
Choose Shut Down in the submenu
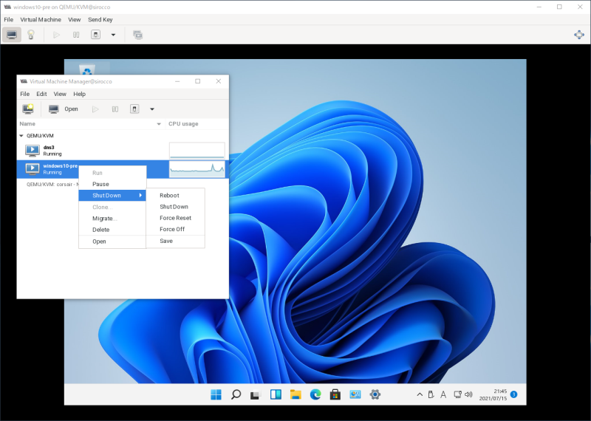pyautogui.click(x=176, y=207)
